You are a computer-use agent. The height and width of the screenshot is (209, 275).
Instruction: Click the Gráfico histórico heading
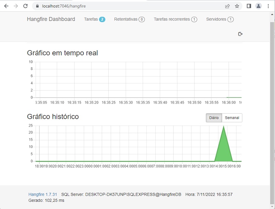tap(53, 117)
